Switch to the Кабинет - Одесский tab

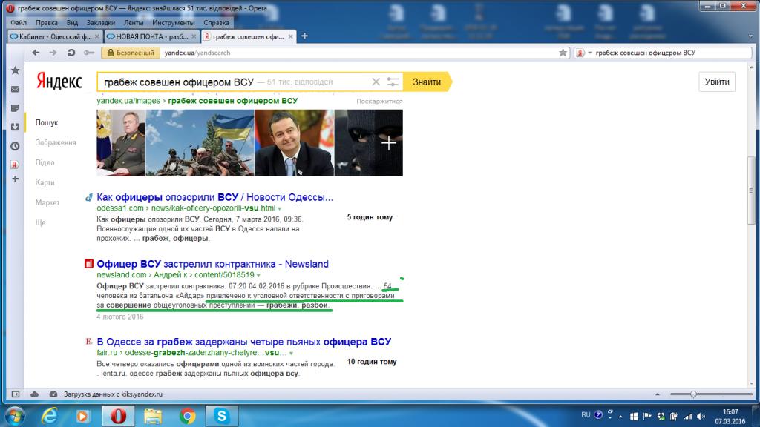(54, 36)
